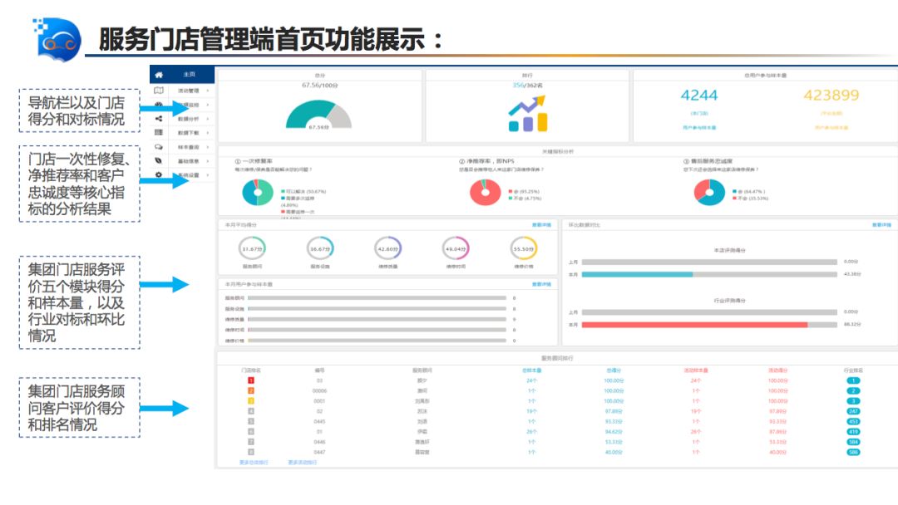Expand the 基础信息 submenu chevron
Image resolution: width=898 pixels, height=505 pixels.
tap(207, 160)
